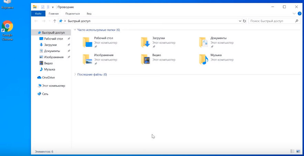
Task: Select Загрузки in navigation pane
Action: [48, 45]
